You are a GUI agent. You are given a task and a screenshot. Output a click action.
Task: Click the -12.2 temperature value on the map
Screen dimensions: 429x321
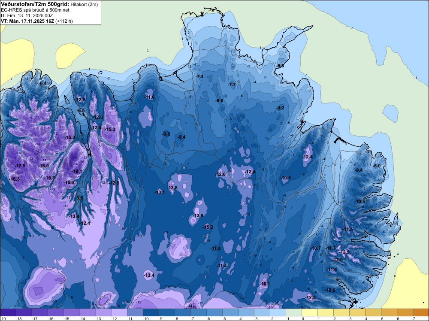pyautogui.click(x=311, y=298)
